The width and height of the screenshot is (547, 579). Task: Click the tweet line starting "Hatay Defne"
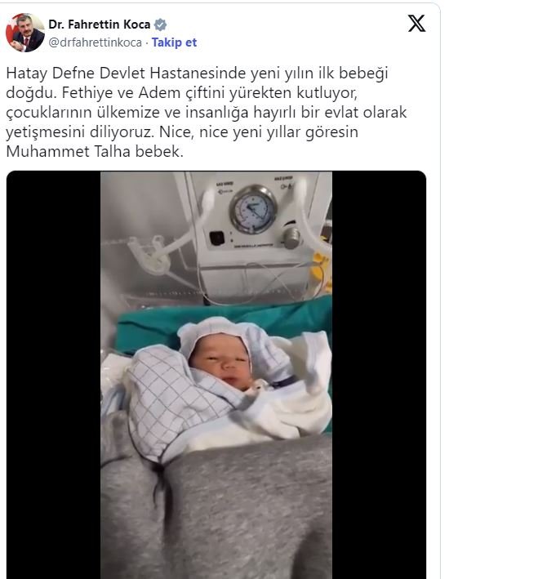(x=197, y=73)
